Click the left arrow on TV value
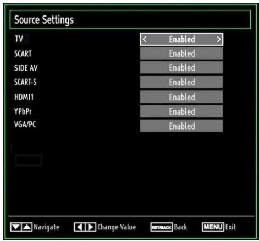Viewport: 259px width, 241px height. (145, 39)
